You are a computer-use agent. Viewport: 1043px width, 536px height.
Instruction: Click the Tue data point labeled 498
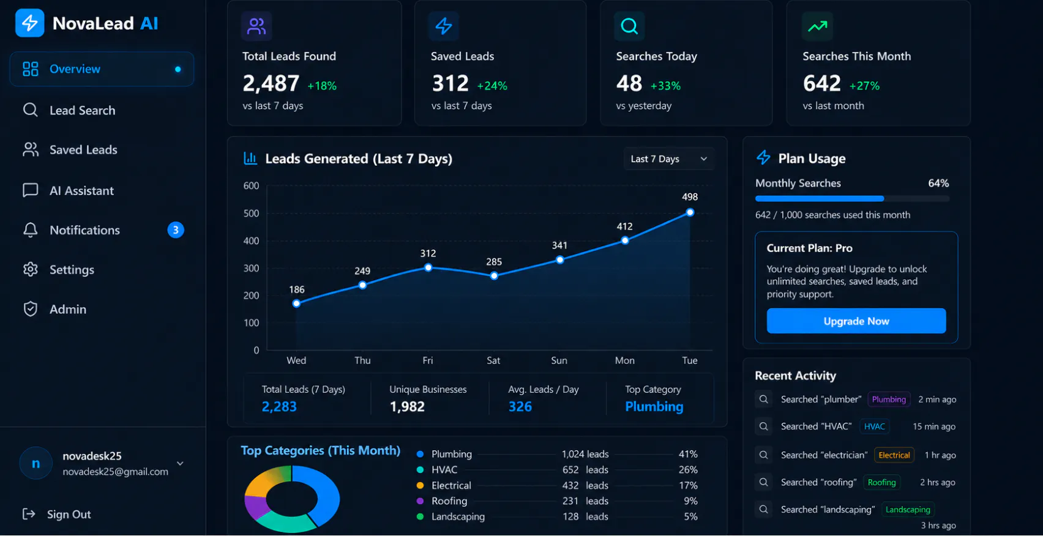pyautogui.click(x=690, y=212)
